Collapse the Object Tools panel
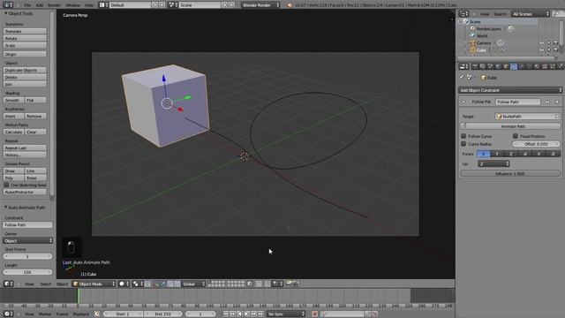This screenshot has width=565, height=318. pos(6,13)
